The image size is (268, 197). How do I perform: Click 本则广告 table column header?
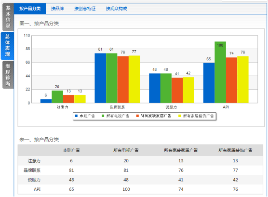pos(71,150)
